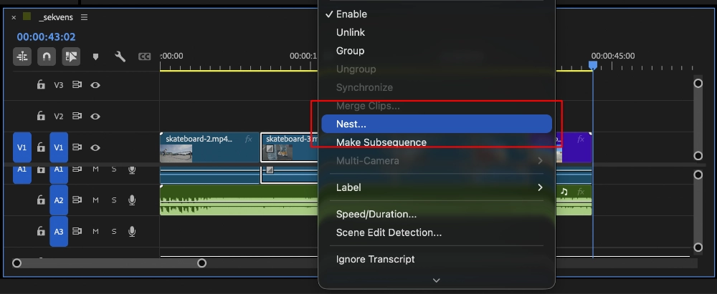The height and width of the screenshot is (294, 717).
Task: Enable voice-over record on track A1
Action: click(x=132, y=170)
